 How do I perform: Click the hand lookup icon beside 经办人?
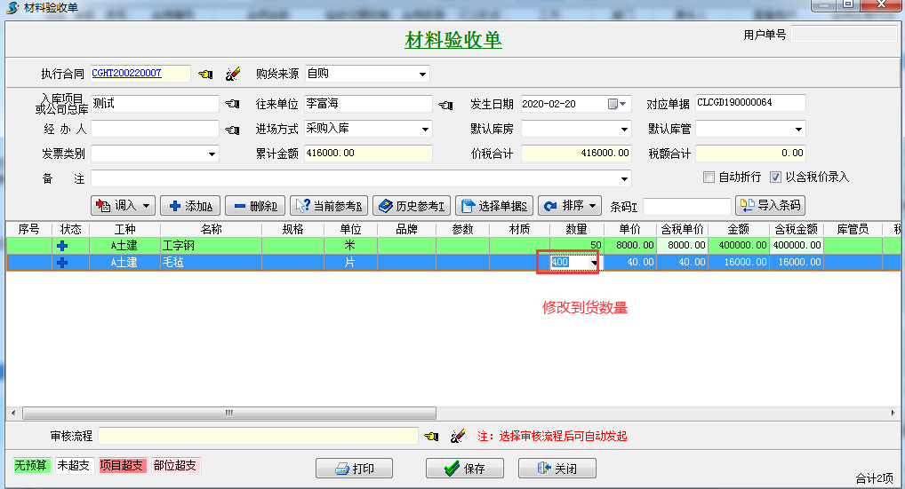click(x=233, y=130)
